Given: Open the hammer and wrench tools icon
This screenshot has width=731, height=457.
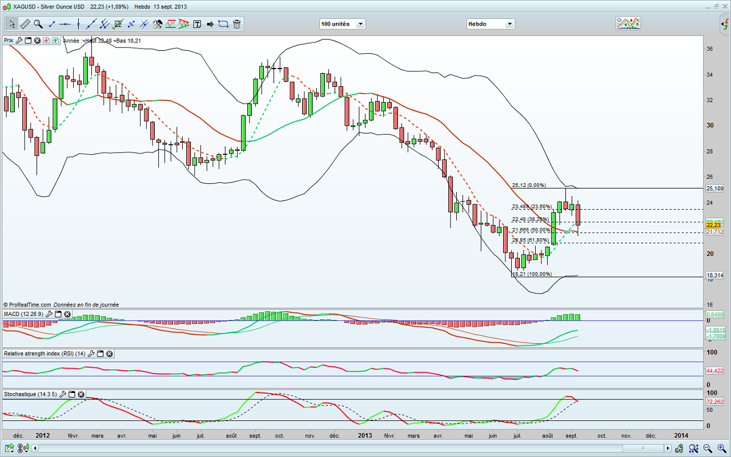Looking at the screenshot, I should [158, 24].
